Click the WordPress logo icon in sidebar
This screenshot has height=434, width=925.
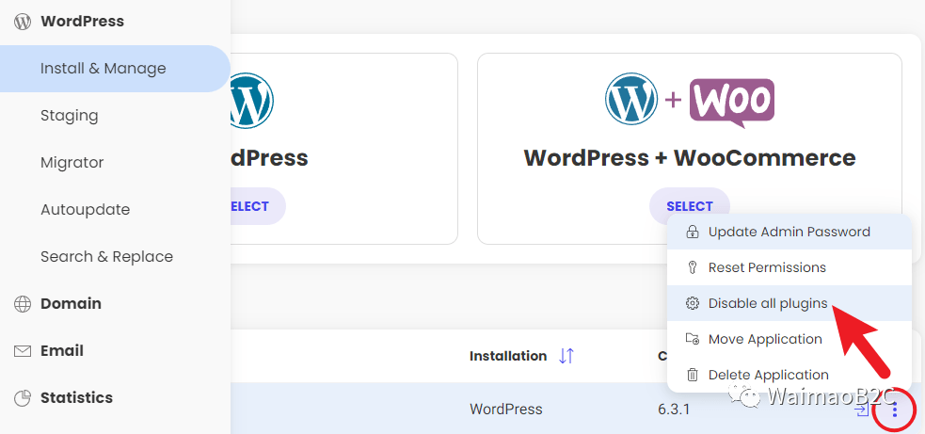point(23,22)
